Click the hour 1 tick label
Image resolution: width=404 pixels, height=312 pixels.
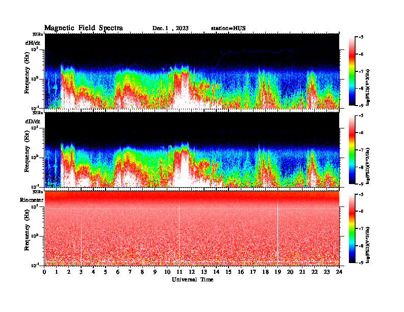pos(57,272)
